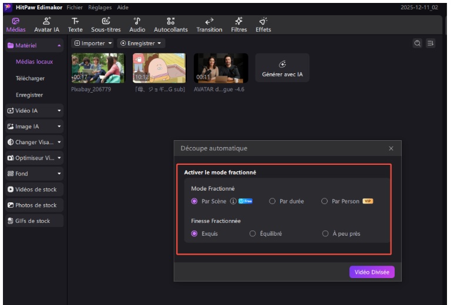Open the Avatar IA tool
The height and width of the screenshot is (305, 451).
[46, 25]
